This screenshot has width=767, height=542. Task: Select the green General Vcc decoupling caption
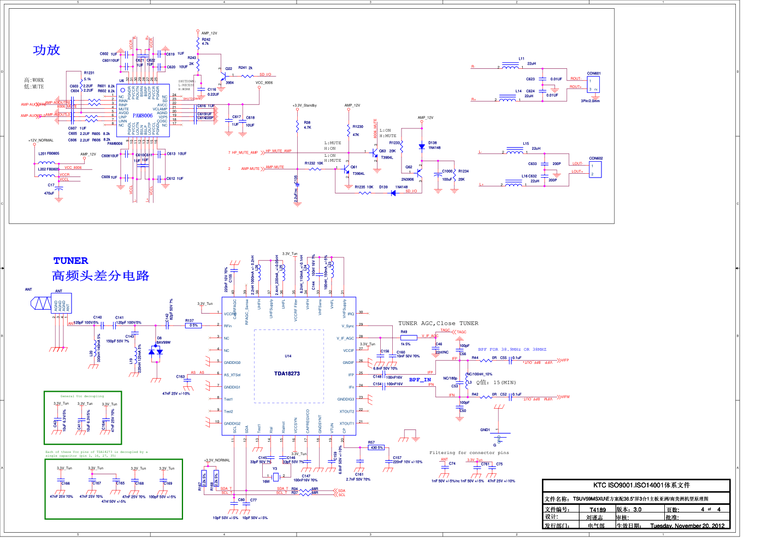click(x=82, y=396)
